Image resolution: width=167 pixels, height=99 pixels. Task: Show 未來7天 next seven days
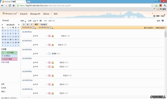(x=52, y=21)
